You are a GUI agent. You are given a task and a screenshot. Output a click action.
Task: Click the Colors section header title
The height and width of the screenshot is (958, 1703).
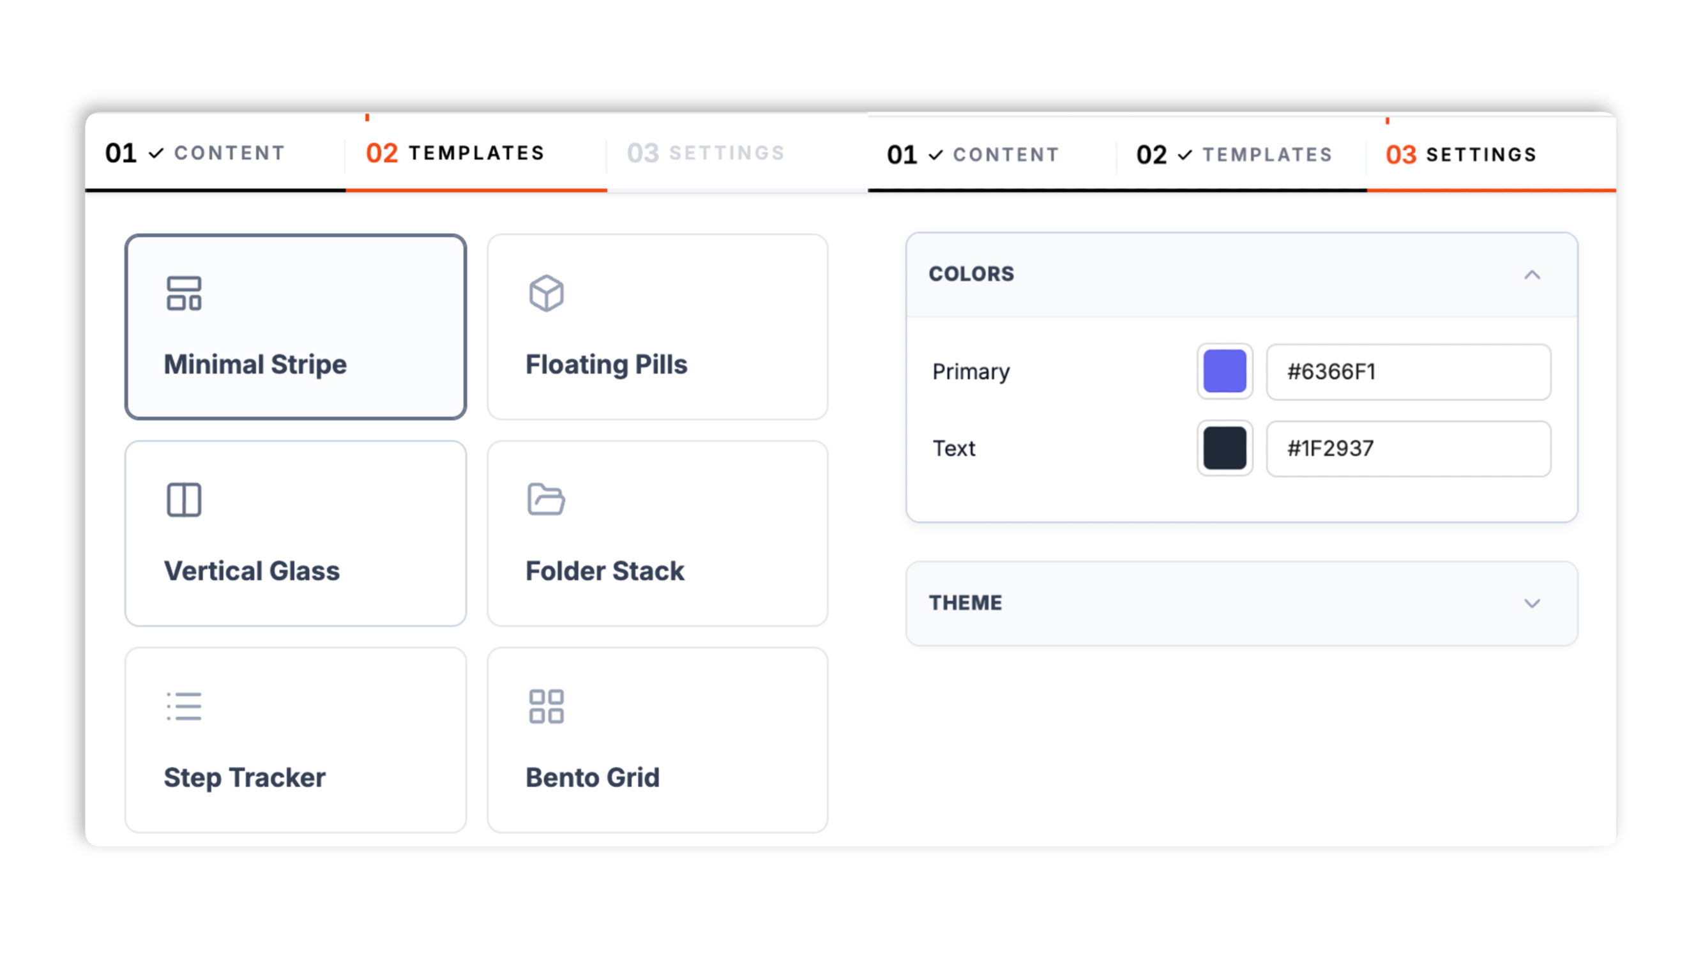pyautogui.click(x=971, y=274)
